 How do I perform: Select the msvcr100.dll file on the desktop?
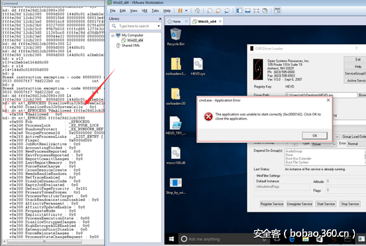click(x=175, y=156)
